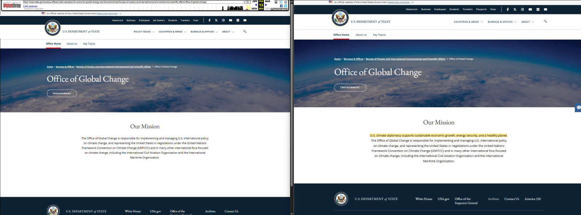This screenshot has width=581, height=215.
Task: Click the YouTube icon in the right pane
Action: (530, 9)
